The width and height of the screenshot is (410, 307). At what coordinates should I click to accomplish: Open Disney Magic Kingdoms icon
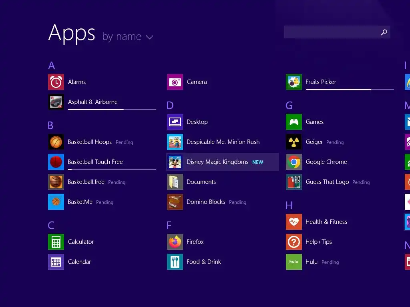click(x=175, y=162)
